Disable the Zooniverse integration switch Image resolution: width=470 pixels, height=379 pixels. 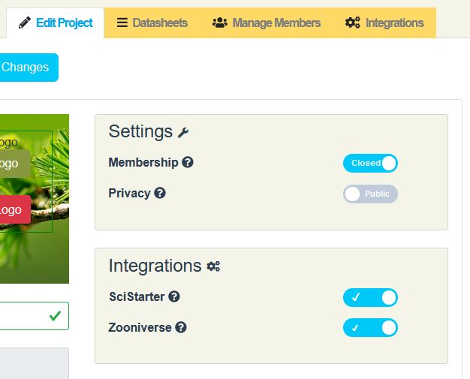click(370, 328)
